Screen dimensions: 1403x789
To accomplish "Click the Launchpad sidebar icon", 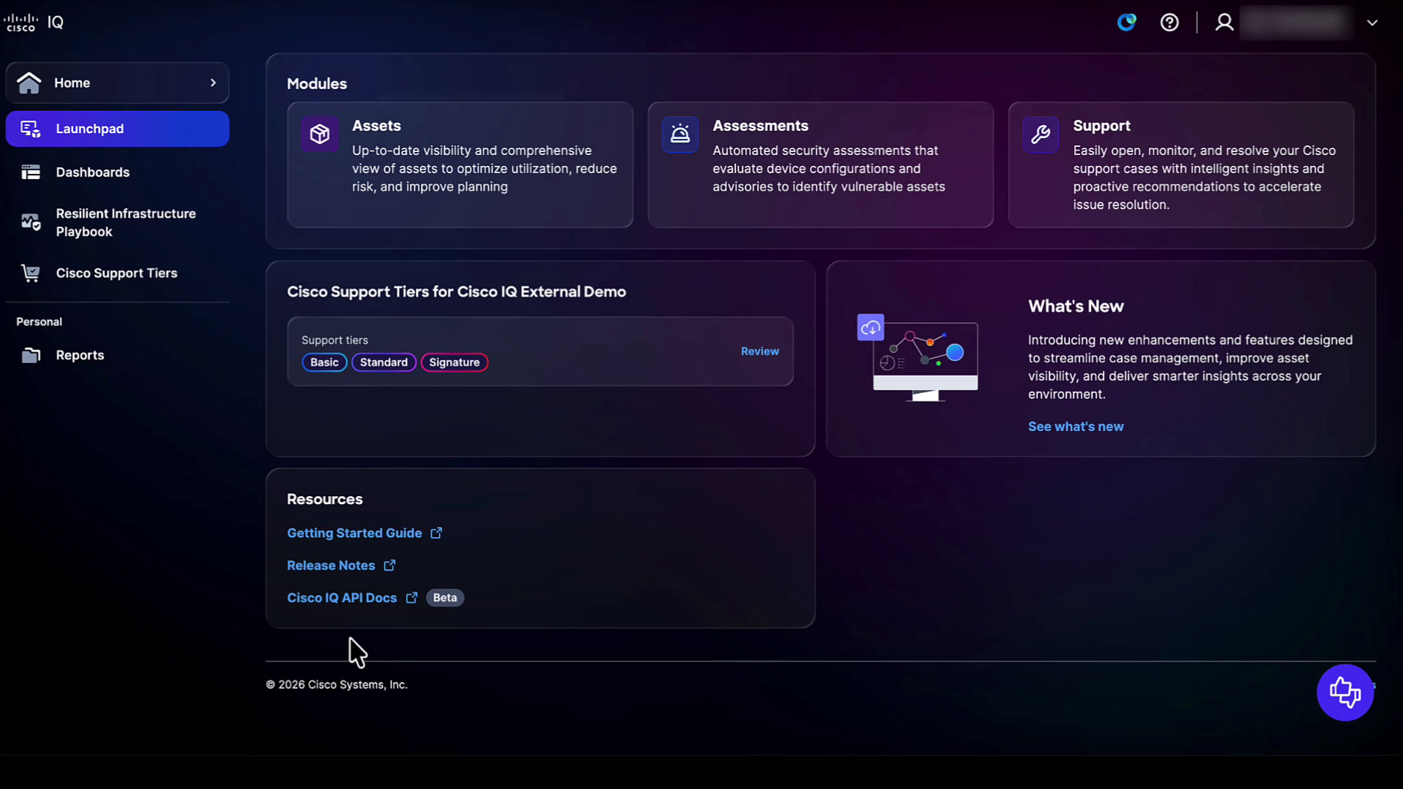I will [31, 129].
